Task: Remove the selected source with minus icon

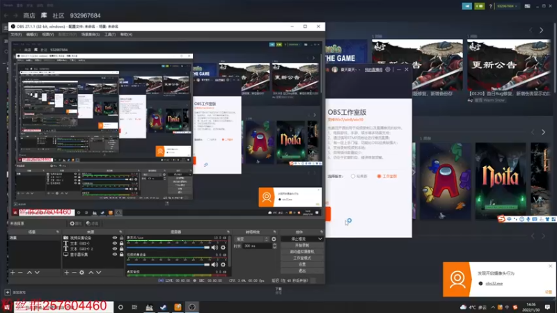Action: (x=74, y=273)
